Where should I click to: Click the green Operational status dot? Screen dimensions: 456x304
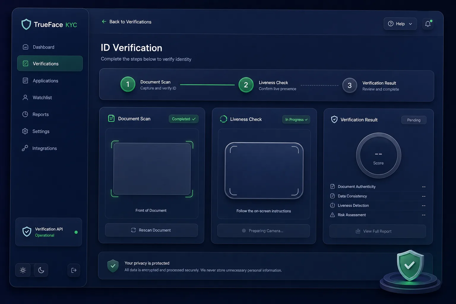point(76,232)
